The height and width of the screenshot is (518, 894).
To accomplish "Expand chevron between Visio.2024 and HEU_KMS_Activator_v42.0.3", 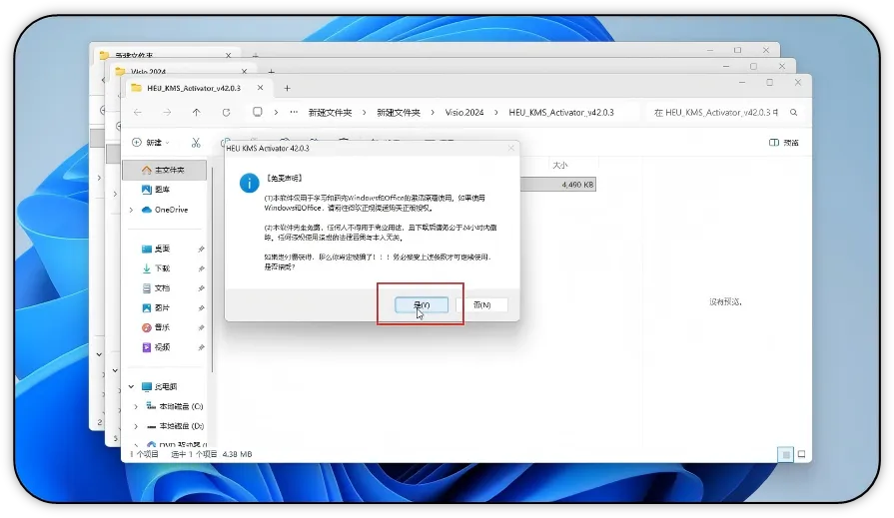I will (496, 112).
